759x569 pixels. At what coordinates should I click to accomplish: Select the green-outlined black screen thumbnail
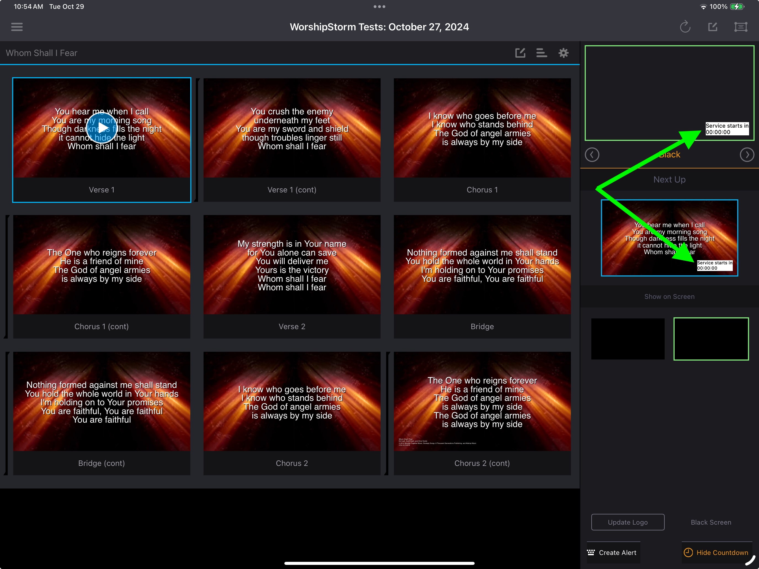[711, 339]
